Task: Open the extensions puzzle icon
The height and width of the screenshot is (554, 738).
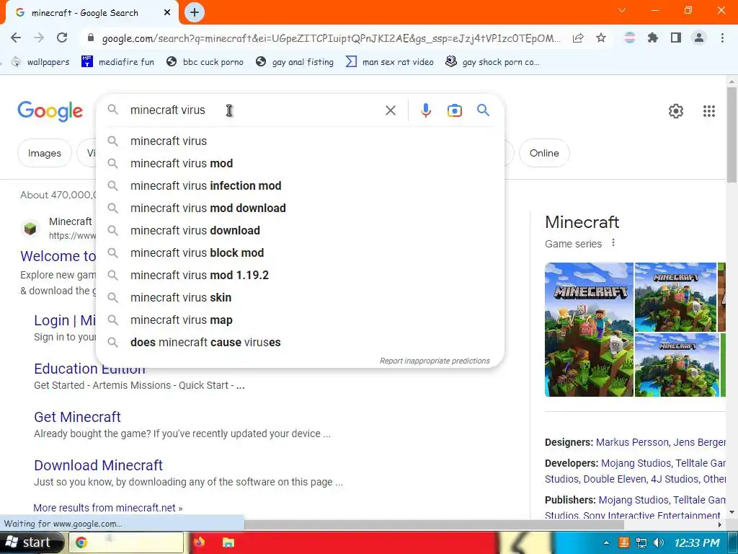Action: pyautogui.click(x=653, y=38)
